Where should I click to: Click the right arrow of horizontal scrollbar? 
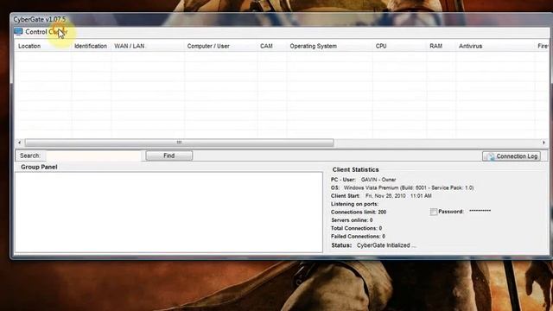click(x=543, y=143)
